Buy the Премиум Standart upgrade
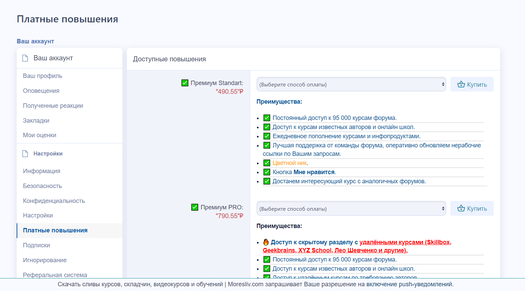525x291 pixels. click(x=472, y=84)
